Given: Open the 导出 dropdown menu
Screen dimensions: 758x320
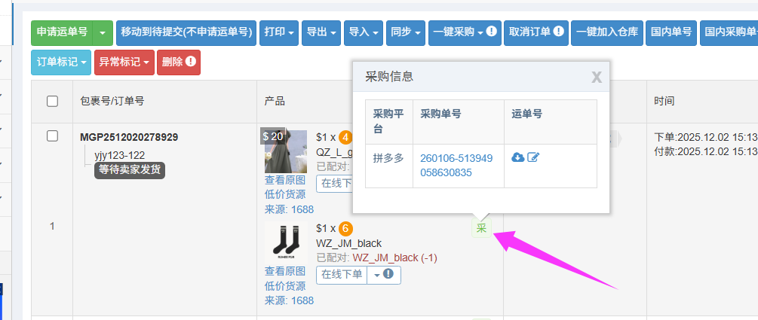Looking at the screenshot, I should pyautogui.click(x=321, y=33).
